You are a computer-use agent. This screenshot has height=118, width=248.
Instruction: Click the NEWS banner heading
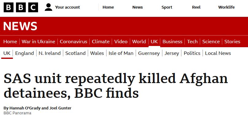coord(20,26)
